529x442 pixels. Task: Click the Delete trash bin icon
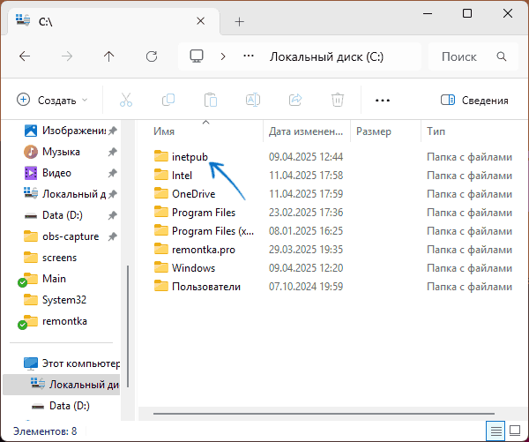point(338,100)
